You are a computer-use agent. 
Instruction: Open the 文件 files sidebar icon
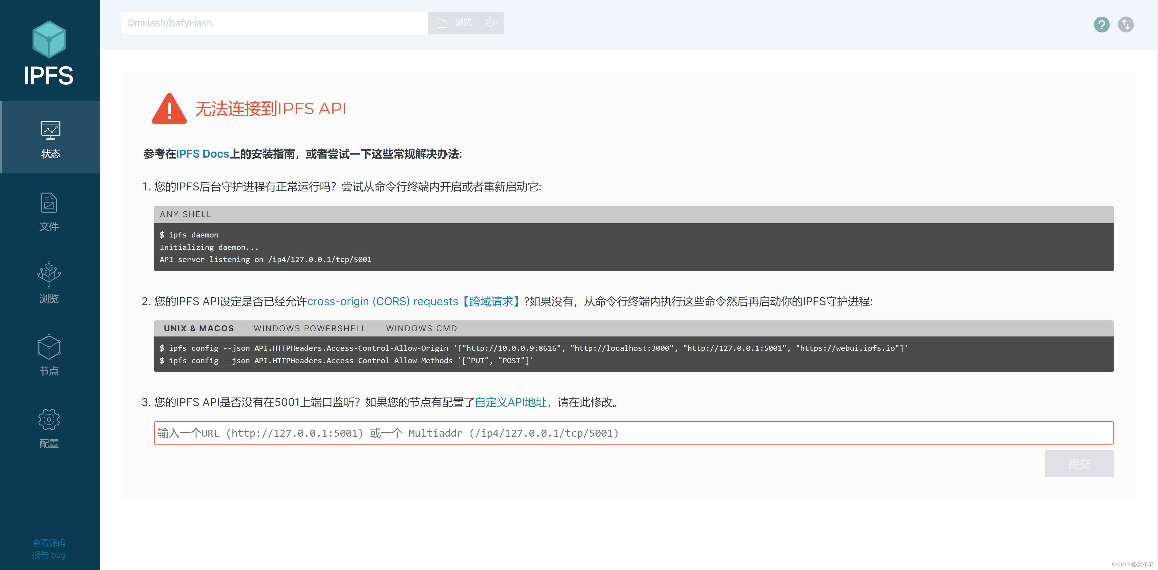(49, 203)
